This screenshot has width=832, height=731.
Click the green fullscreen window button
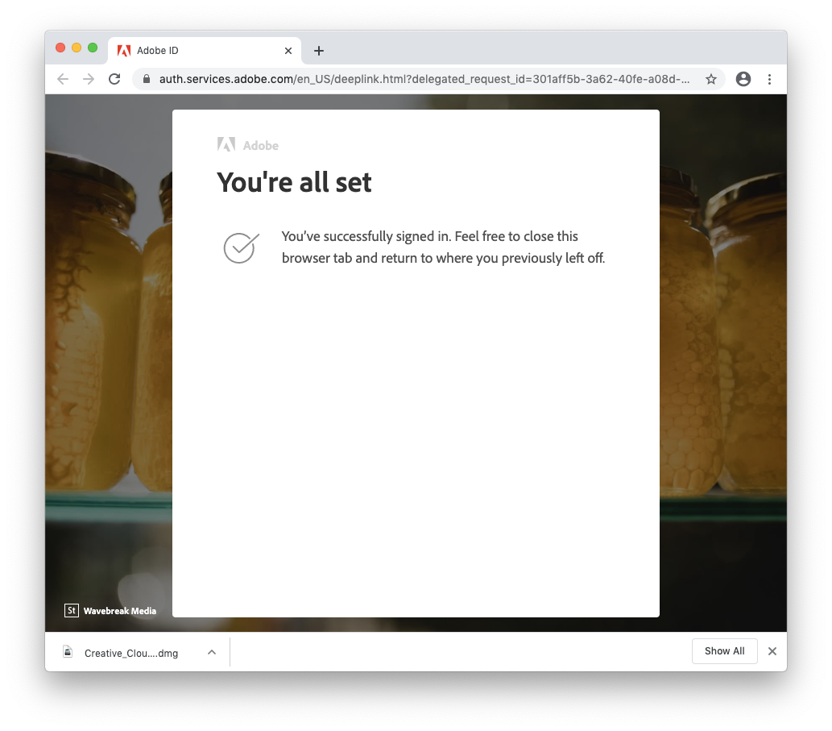click(x=93, y=48)
